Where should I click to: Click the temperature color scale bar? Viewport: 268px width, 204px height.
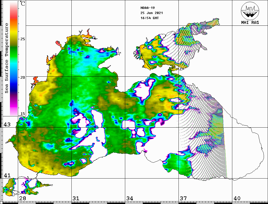click(x=14, y=59)
